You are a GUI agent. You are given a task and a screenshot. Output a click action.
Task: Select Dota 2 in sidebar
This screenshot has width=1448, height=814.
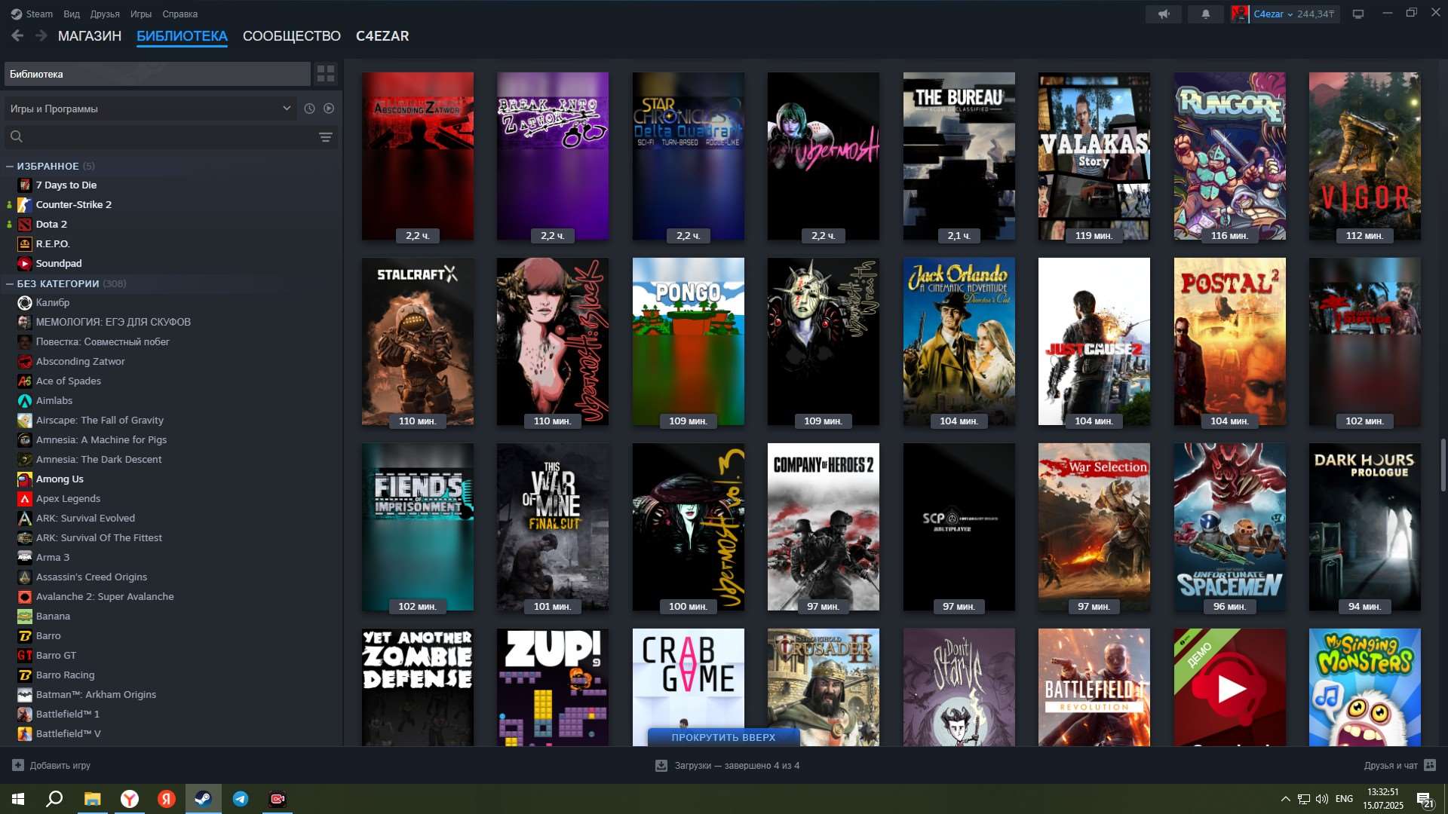(51, 224)
